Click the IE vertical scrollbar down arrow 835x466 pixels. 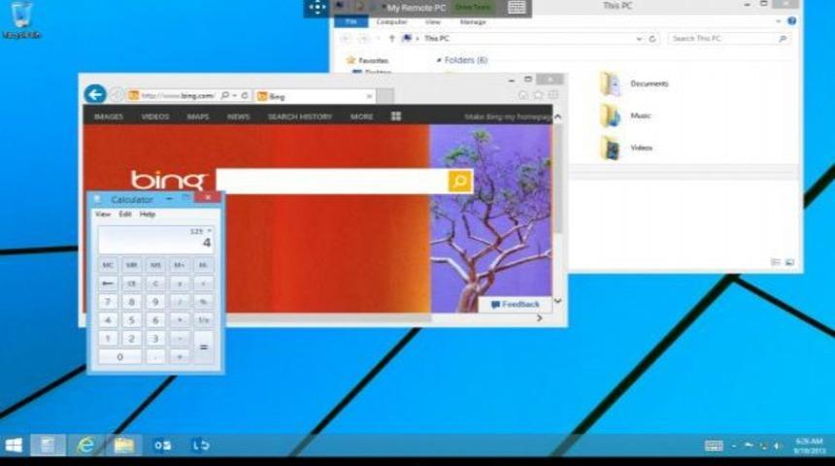click(x=557, y=301)
